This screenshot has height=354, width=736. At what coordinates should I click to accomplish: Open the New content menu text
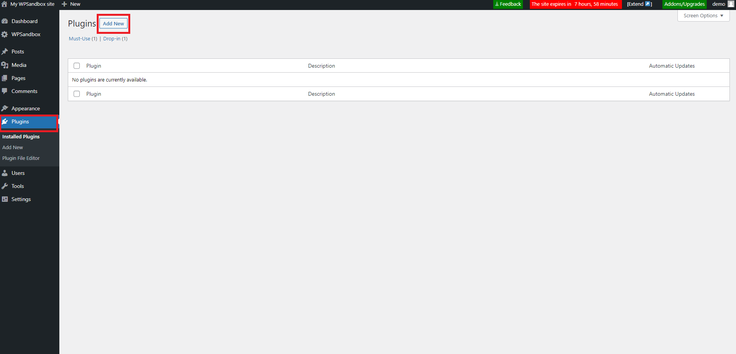75,4
